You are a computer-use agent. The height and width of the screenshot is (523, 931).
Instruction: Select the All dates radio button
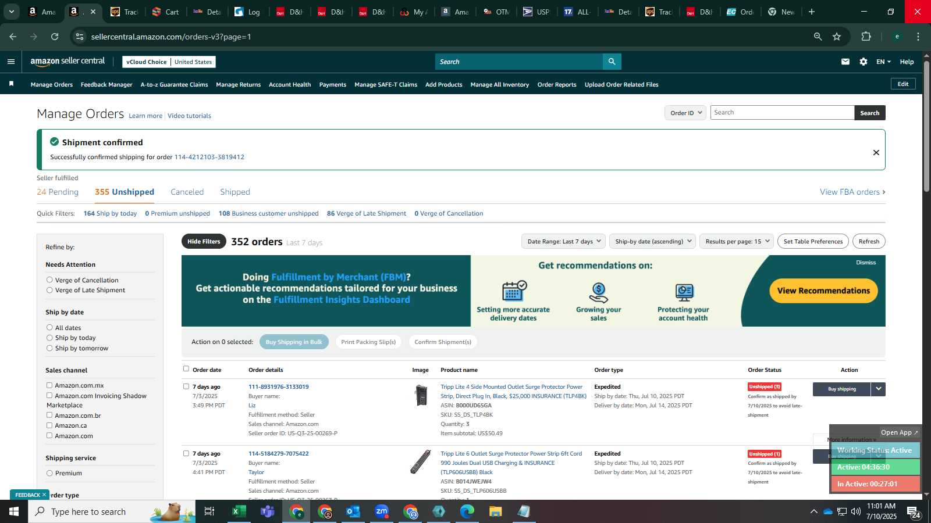(x=49, y=327)
